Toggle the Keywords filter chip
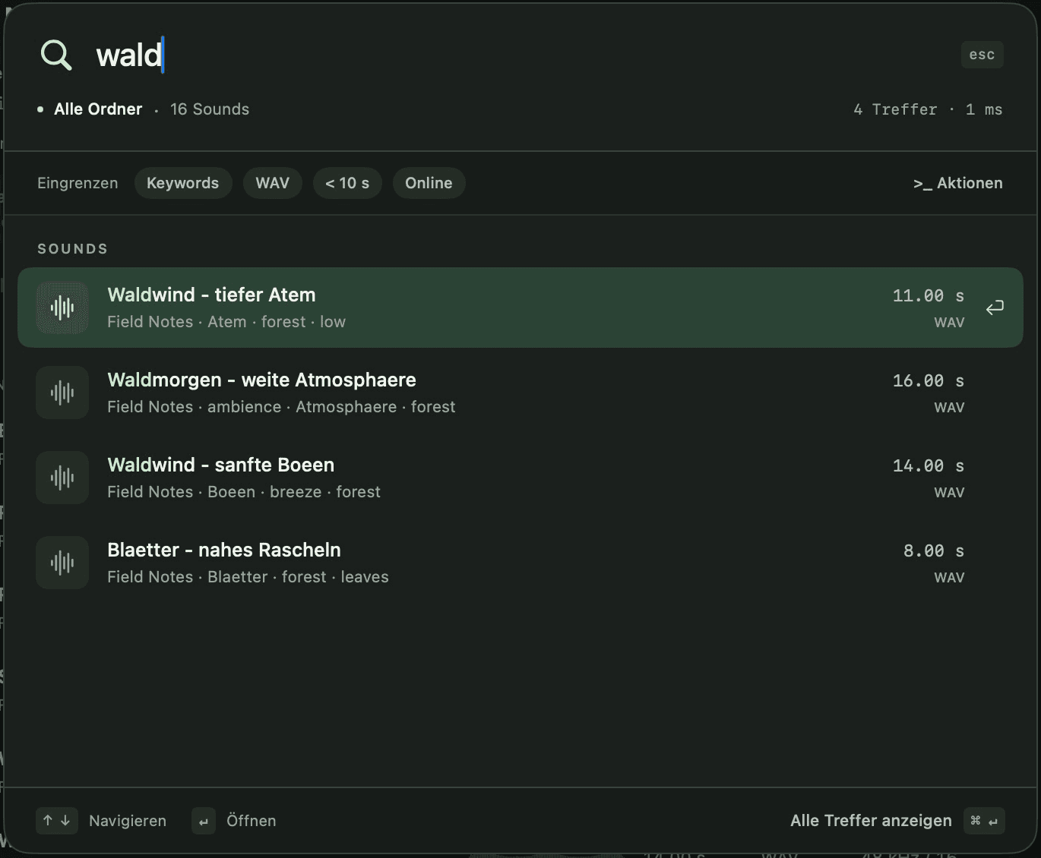The width and height of the screenshot is (1041, 858). [x=183, y=183]
